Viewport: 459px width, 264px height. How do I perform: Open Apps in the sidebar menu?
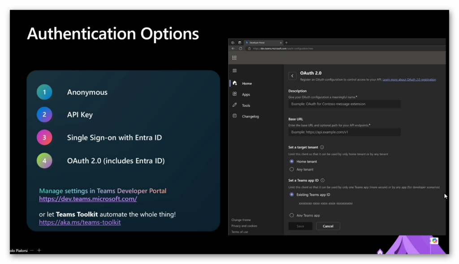(x=246, y=94)
